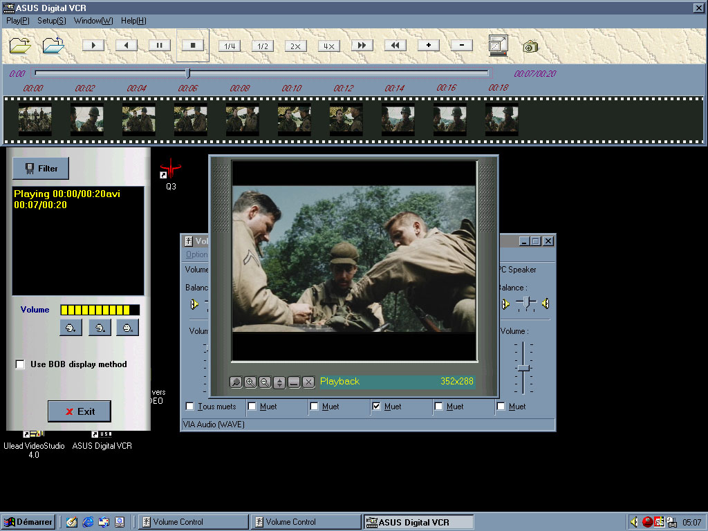Click the magnifier icon in the Playback window
Viewport: 708px width, 531px height.
(x=235, y=382)
